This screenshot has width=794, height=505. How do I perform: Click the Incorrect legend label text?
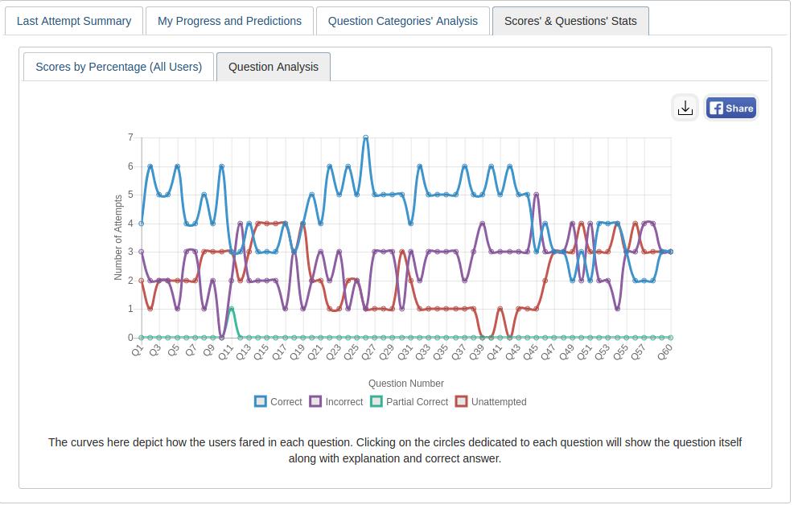pos(344,401)
